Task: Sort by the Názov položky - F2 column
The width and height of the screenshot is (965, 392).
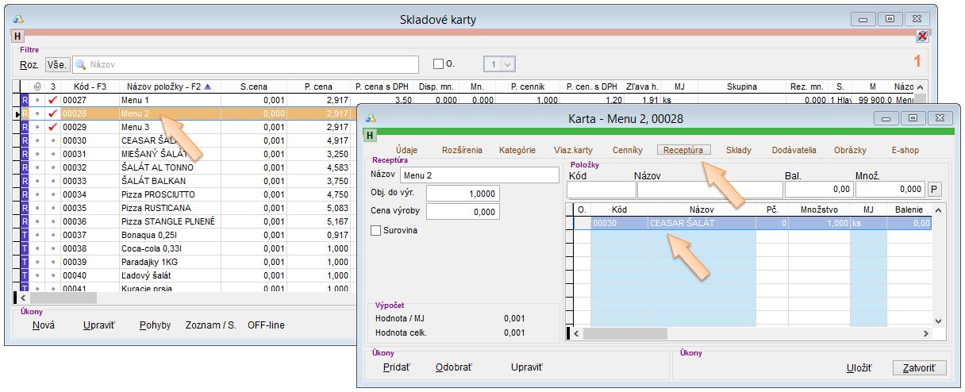Action: click(x=163, y=86)
